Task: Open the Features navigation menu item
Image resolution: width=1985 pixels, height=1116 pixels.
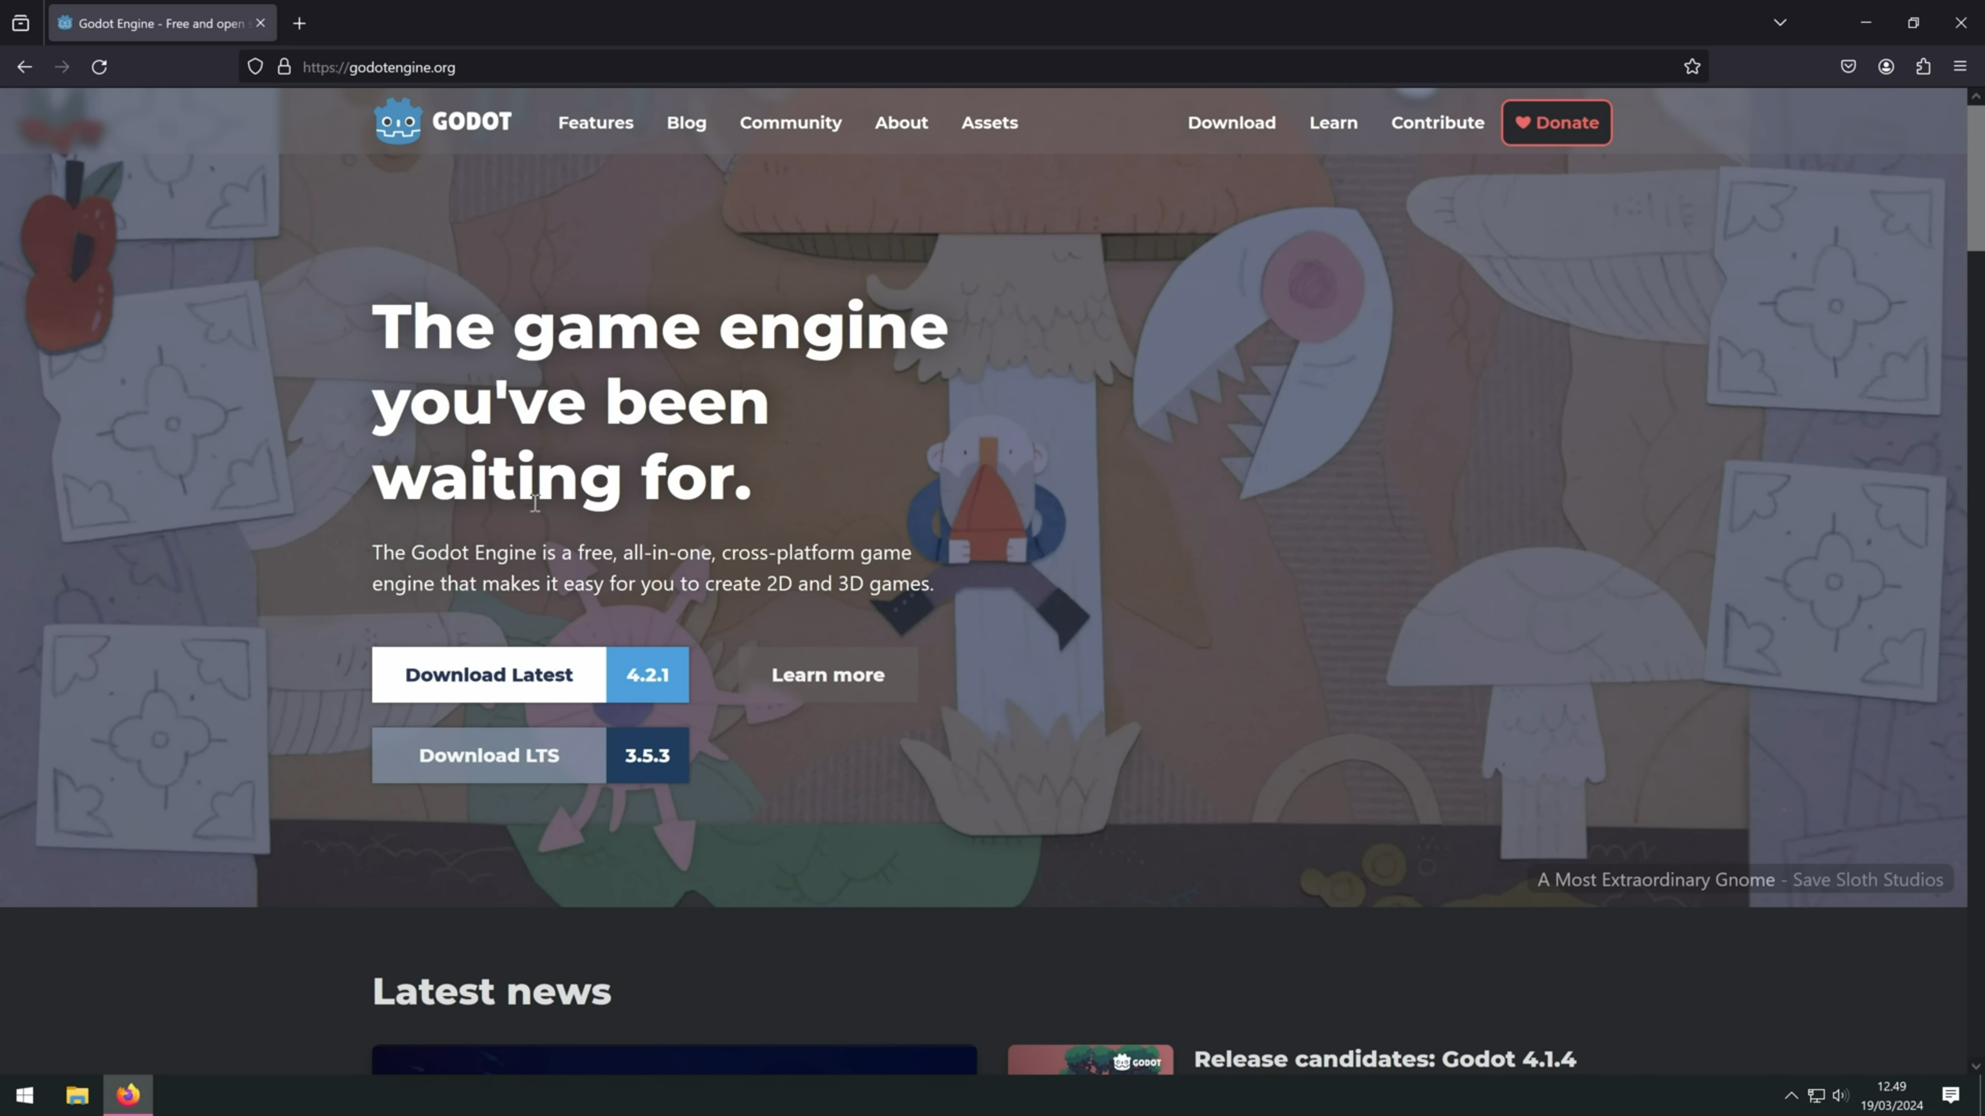Action: click(x=595, y=122)
